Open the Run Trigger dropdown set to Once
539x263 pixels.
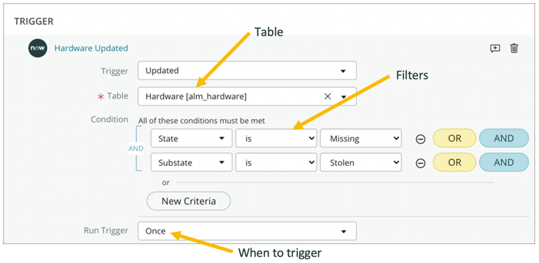[247, 231]
